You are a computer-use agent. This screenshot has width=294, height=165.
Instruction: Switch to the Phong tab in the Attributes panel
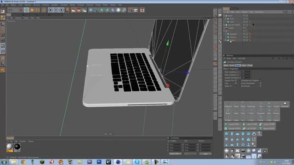250,65
